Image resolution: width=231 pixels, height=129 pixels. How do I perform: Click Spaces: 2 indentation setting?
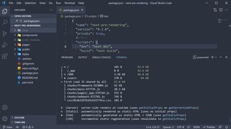click(168, 127)
